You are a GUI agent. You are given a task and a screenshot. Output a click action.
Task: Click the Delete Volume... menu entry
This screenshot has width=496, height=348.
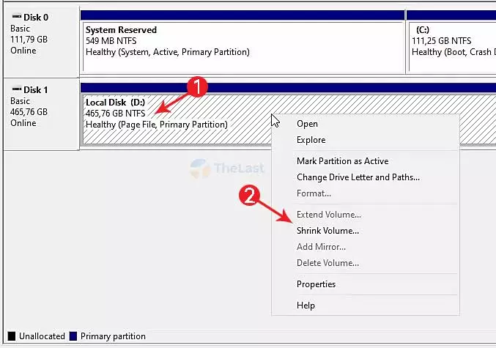point(327,263)
